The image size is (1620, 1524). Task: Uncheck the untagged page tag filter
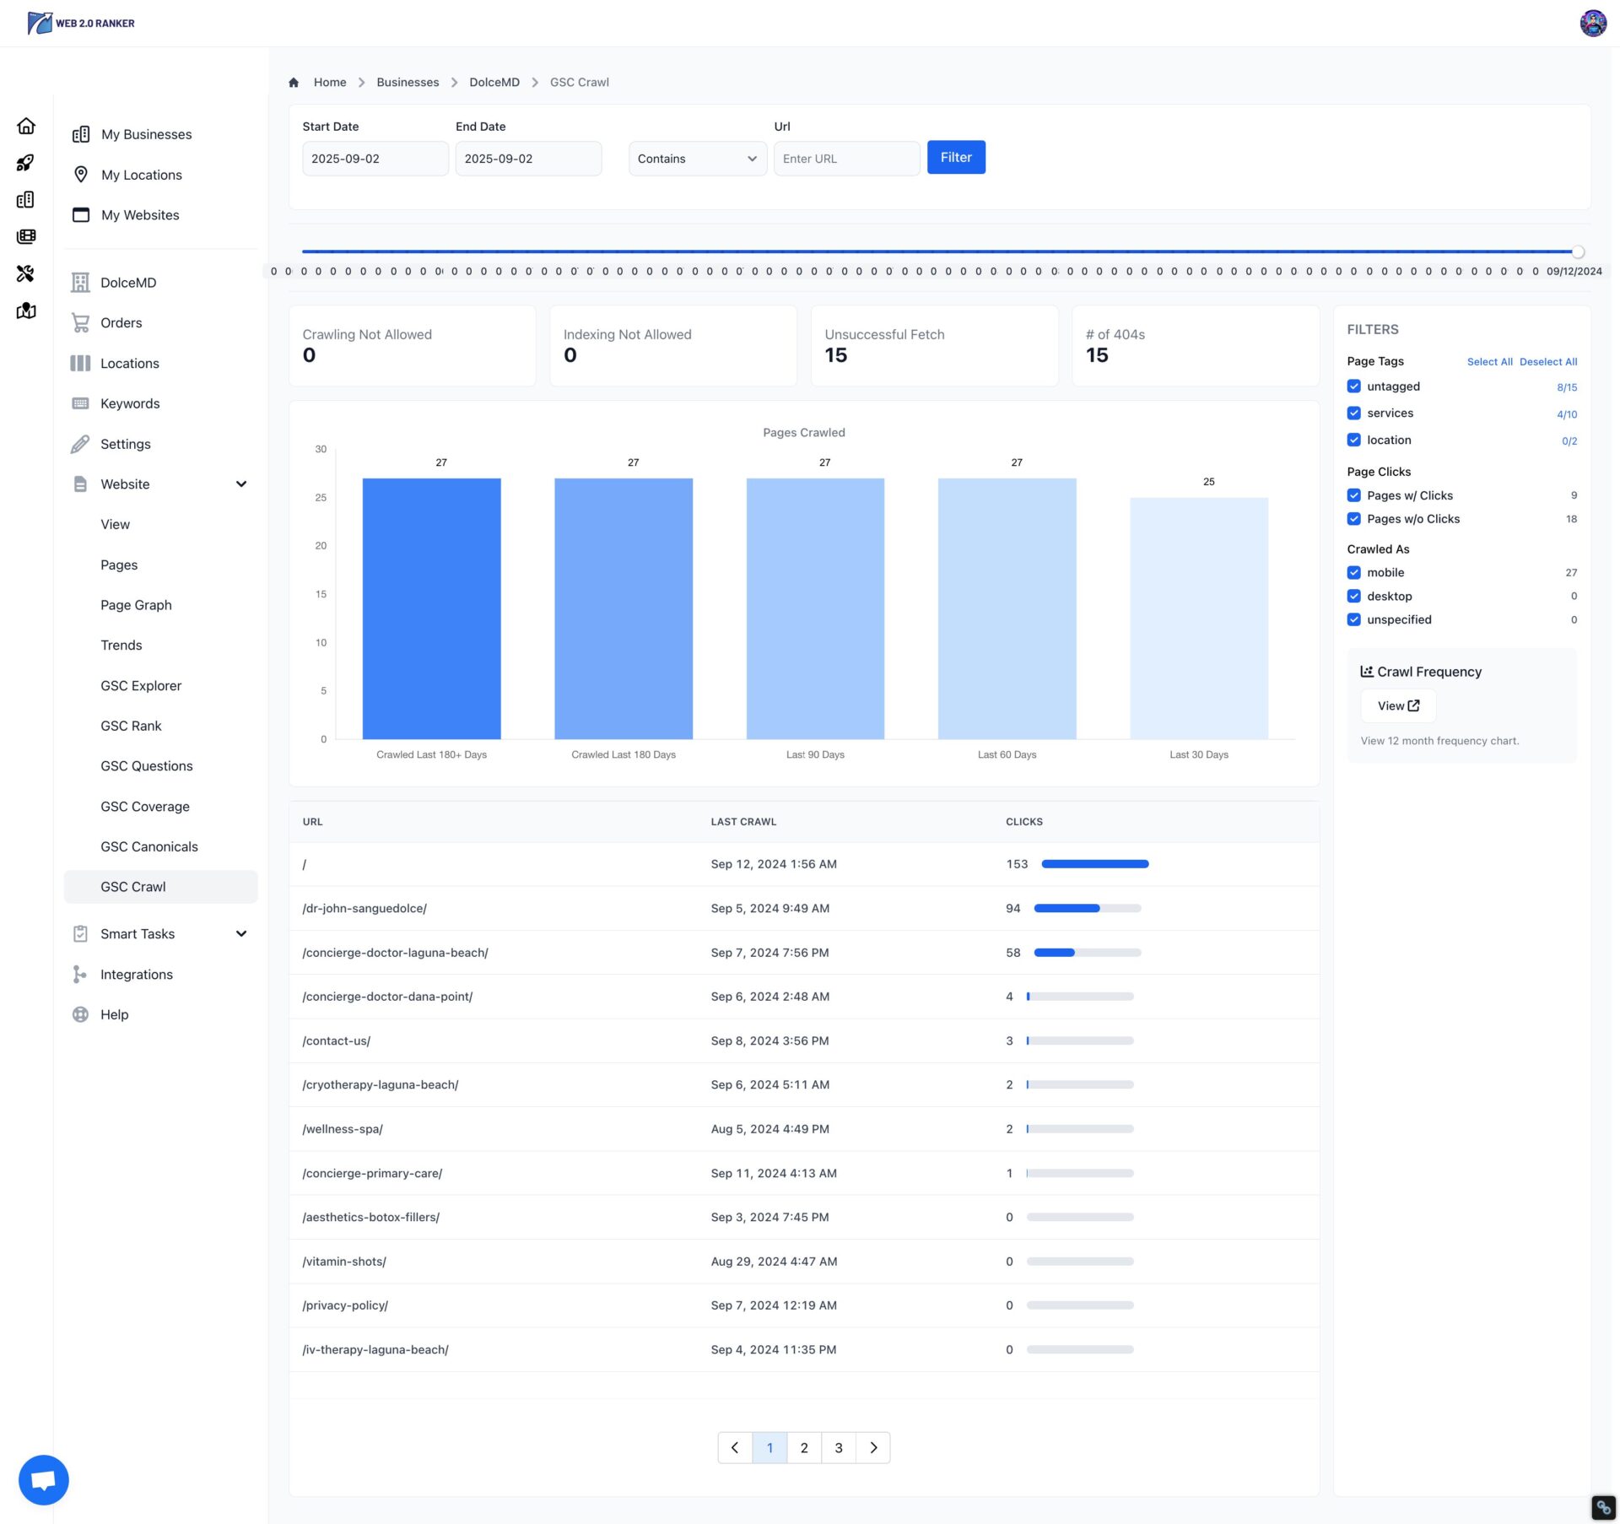point(1353,386)
